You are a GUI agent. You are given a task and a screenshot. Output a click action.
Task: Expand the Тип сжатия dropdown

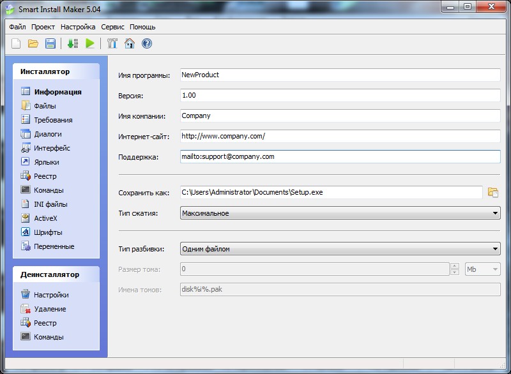point(496,213)
